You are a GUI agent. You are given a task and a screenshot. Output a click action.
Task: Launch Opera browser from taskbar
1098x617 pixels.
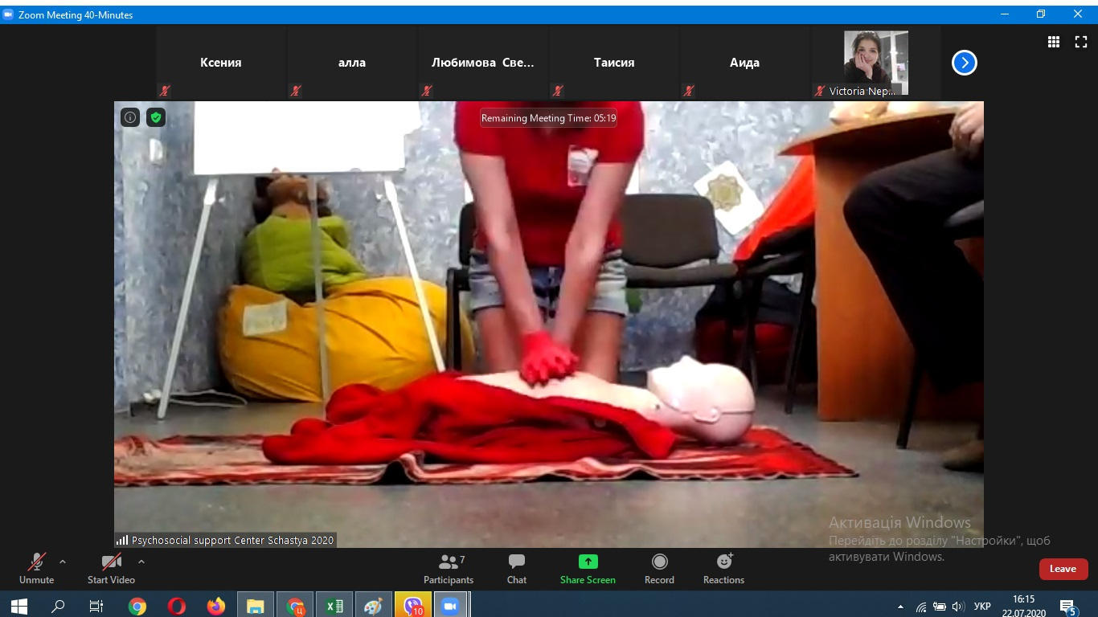[177, 606]
